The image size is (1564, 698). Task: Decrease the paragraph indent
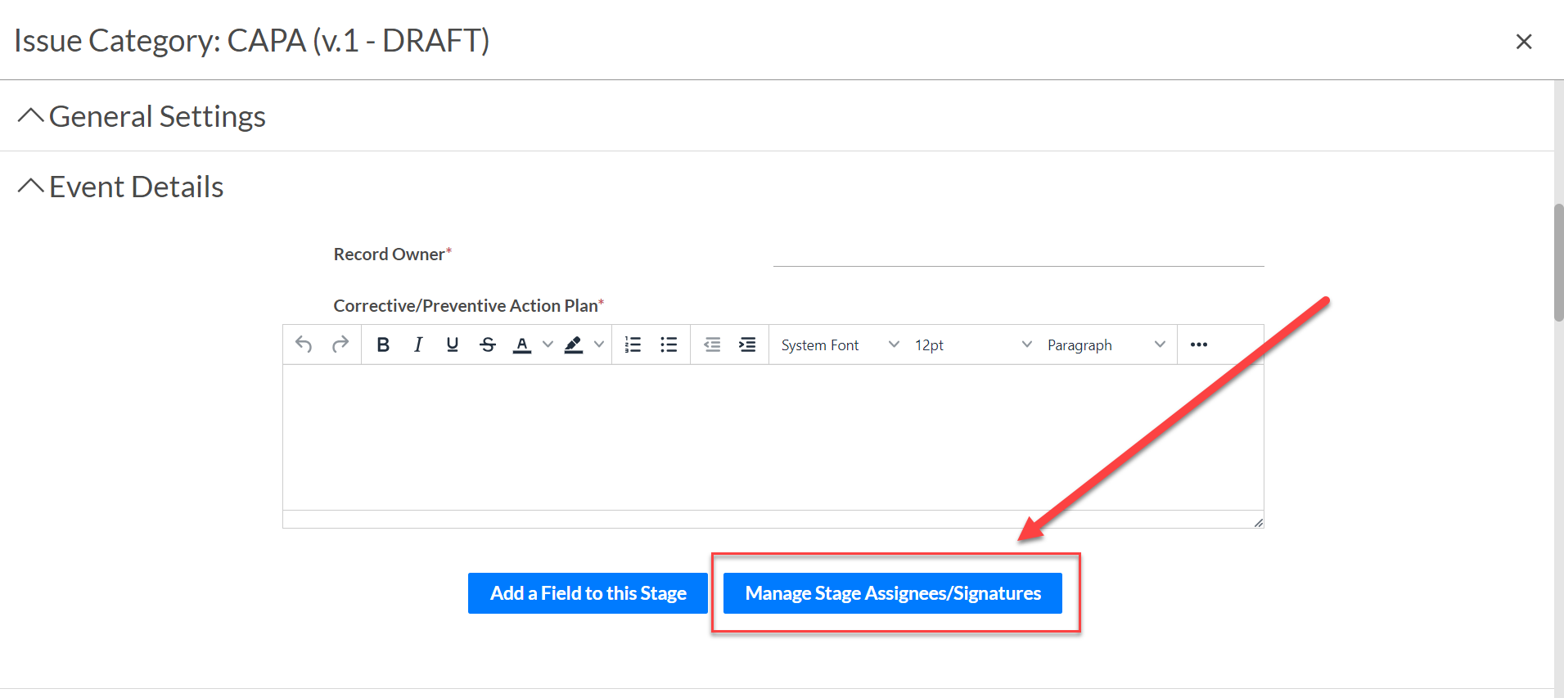tap(712, 344)
